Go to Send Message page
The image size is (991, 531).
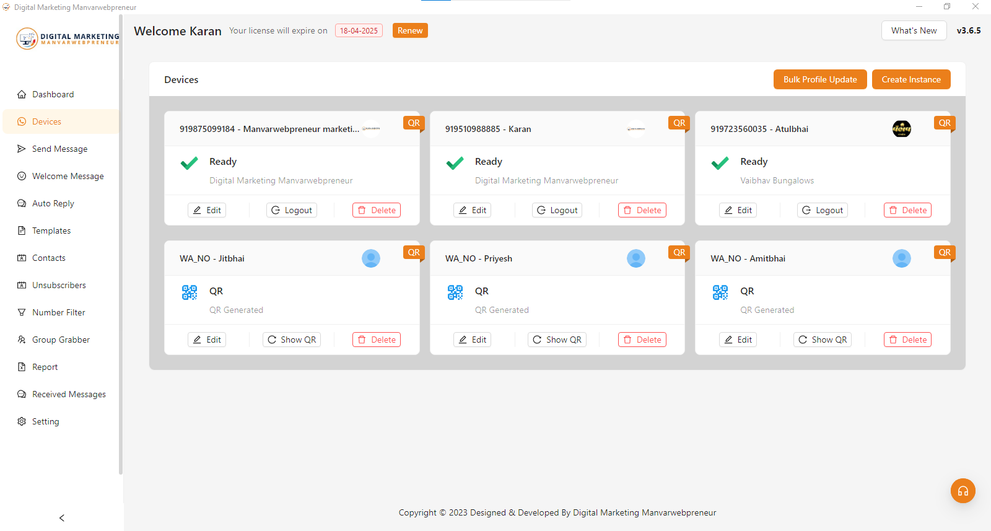click(59, 149)
